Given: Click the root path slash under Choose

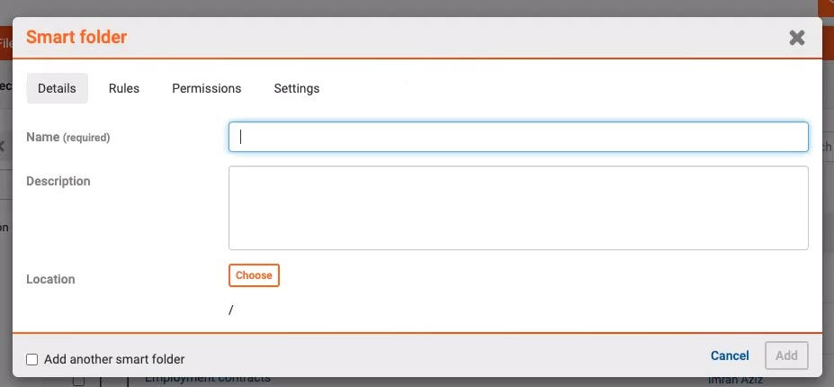Looking at the screenshot, I should coord(231,310).
